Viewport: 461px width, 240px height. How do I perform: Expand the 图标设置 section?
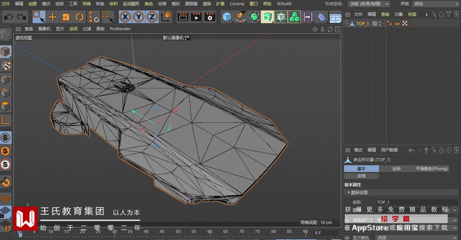[359, 193]
